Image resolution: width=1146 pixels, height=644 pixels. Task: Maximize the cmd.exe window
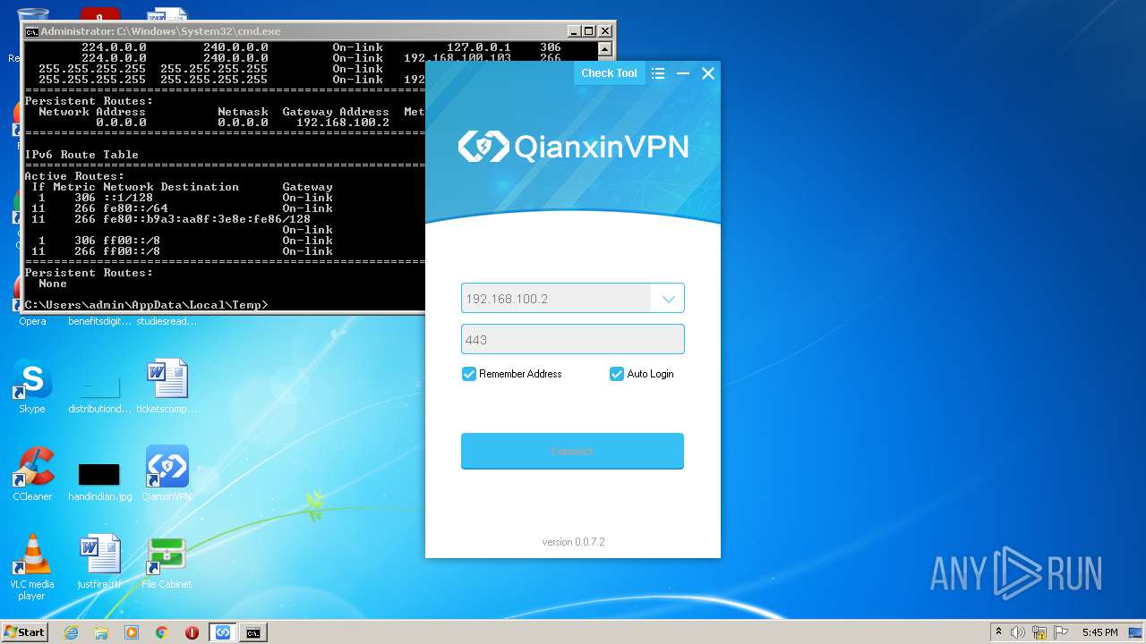(589, 31)
